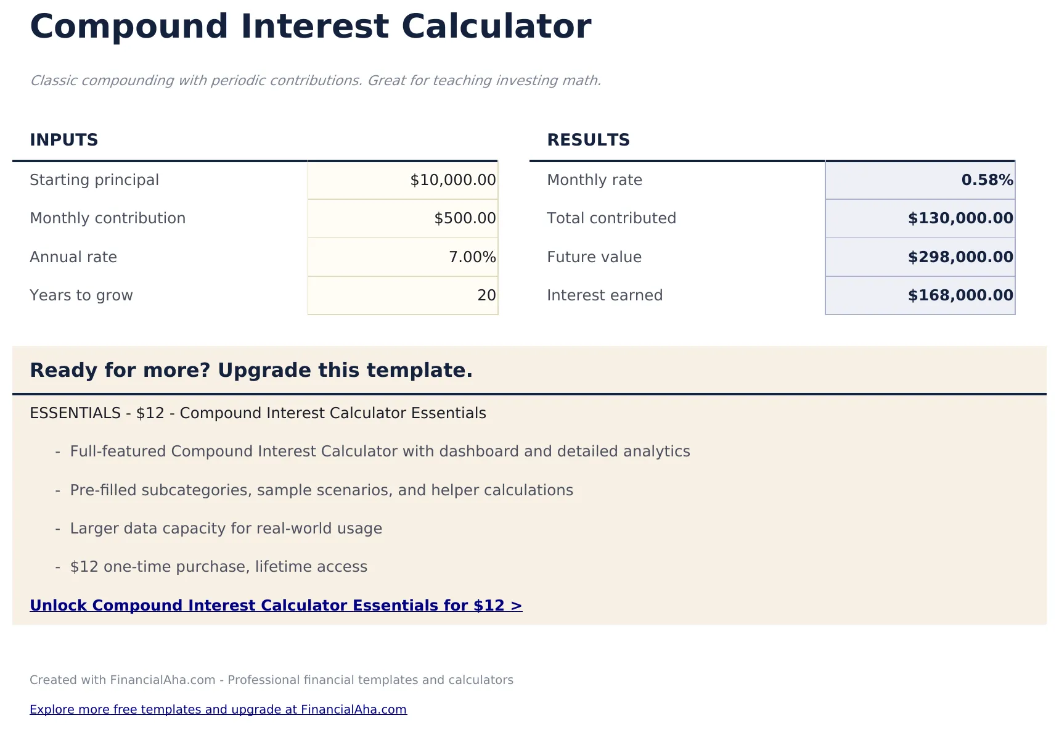Click the Annual rate field showing 7.00%

click(402, 257)
